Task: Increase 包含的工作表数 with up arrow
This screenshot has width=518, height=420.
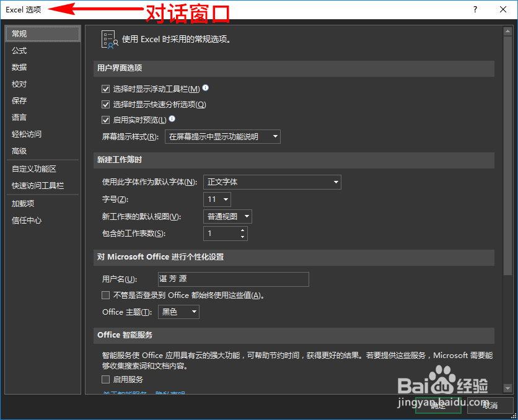Action: click(x=243, y=230)
